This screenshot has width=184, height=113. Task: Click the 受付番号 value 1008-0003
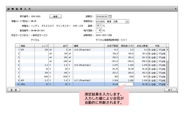36,16
